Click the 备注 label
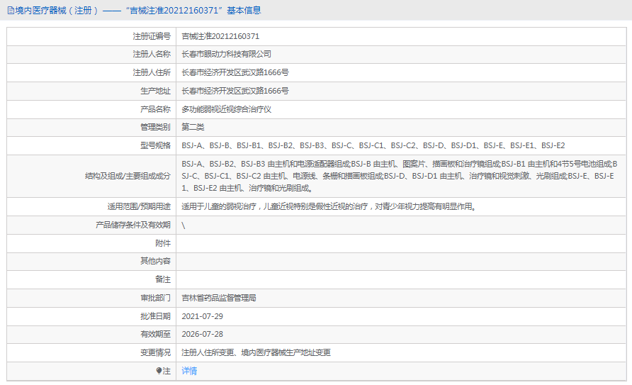The width and height of the screenshot is (632, 385). tap(163, 279)
